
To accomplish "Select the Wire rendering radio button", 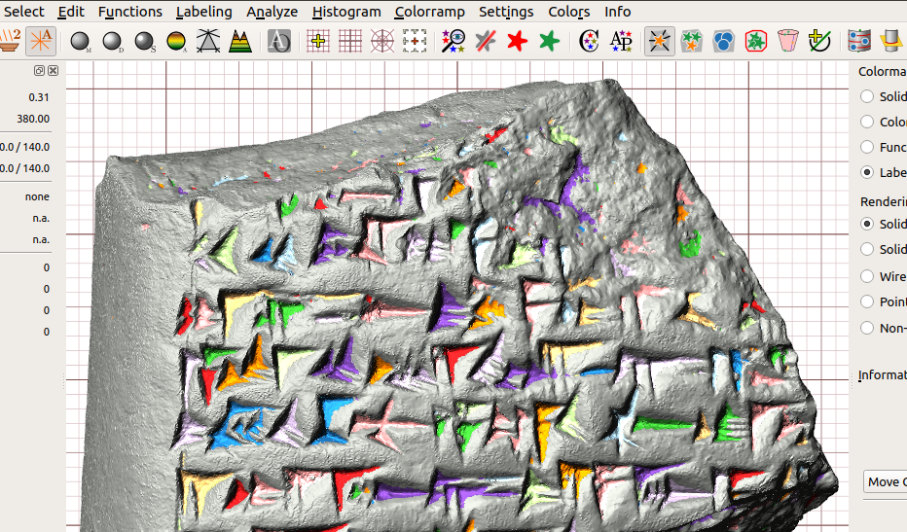I will 867,276.
